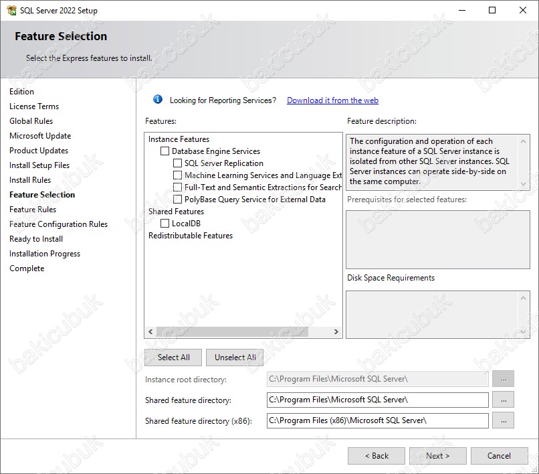Click the Install Rules step in the sidebar
This screenshot has width=539, height=474.
pyautogui.click(x=30, y=180)
